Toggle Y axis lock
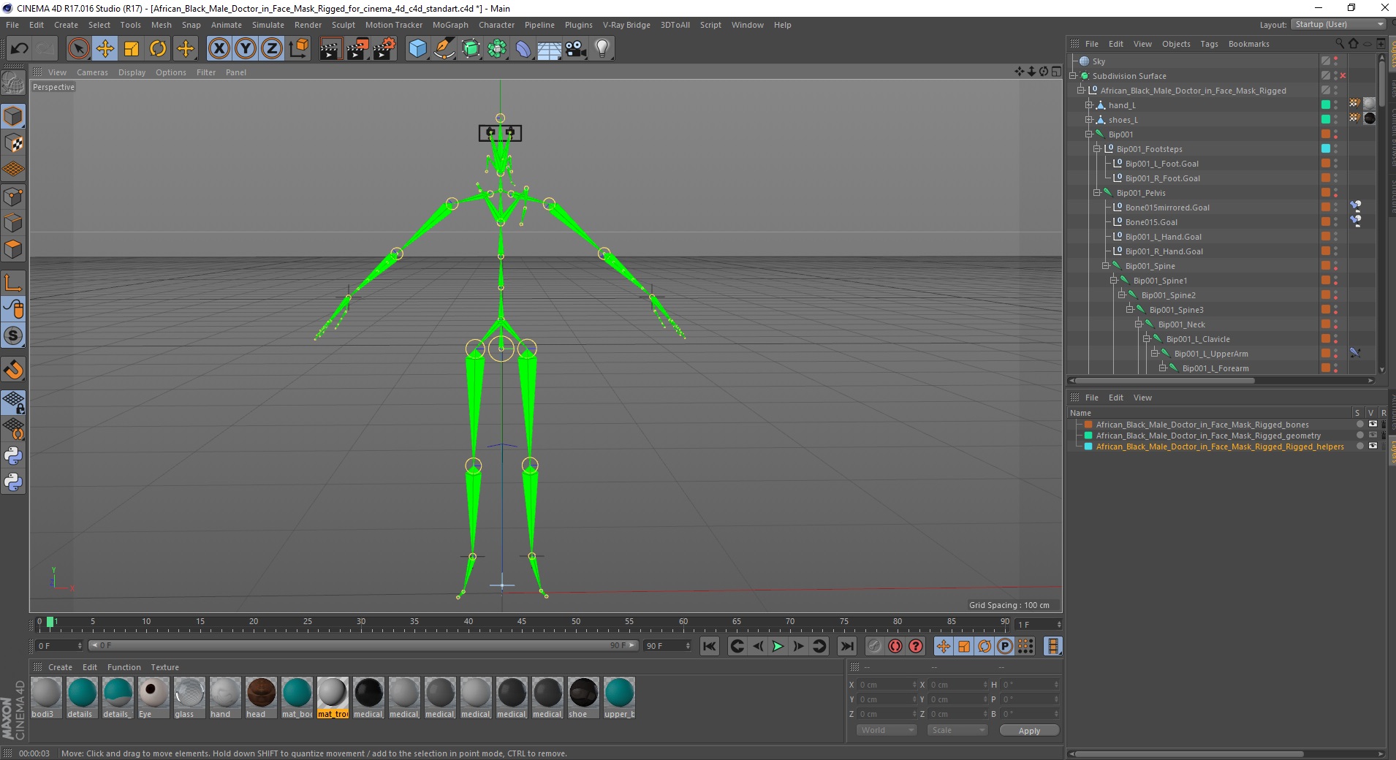 coord(246,49)
